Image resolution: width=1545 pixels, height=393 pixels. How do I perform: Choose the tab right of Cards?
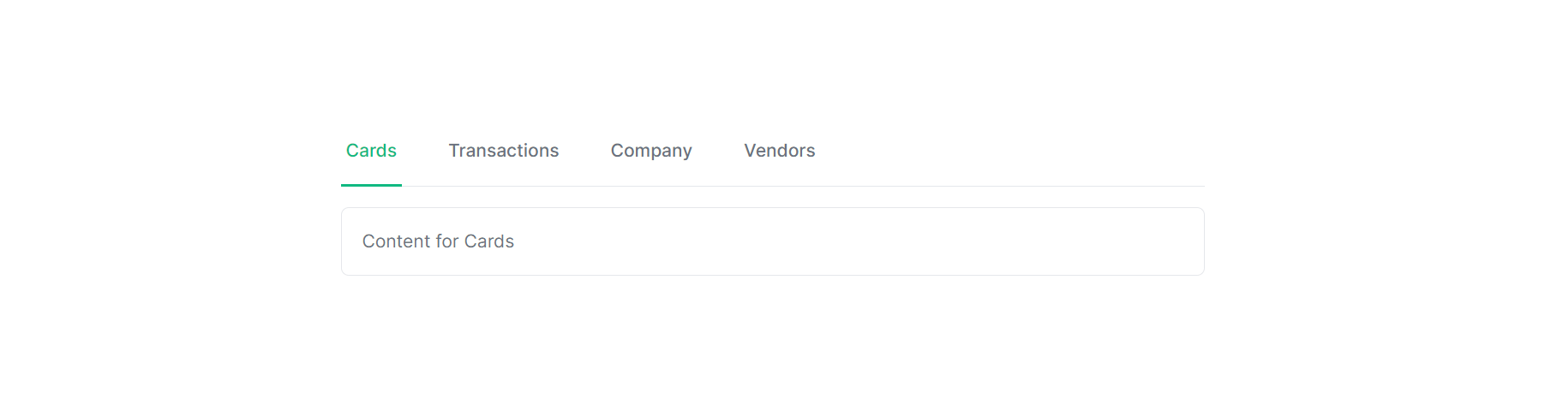point(503,151)
